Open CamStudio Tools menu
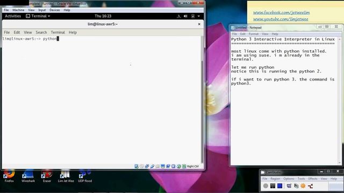The height and width of the screenshot is (193, 344). pos(301,179)
